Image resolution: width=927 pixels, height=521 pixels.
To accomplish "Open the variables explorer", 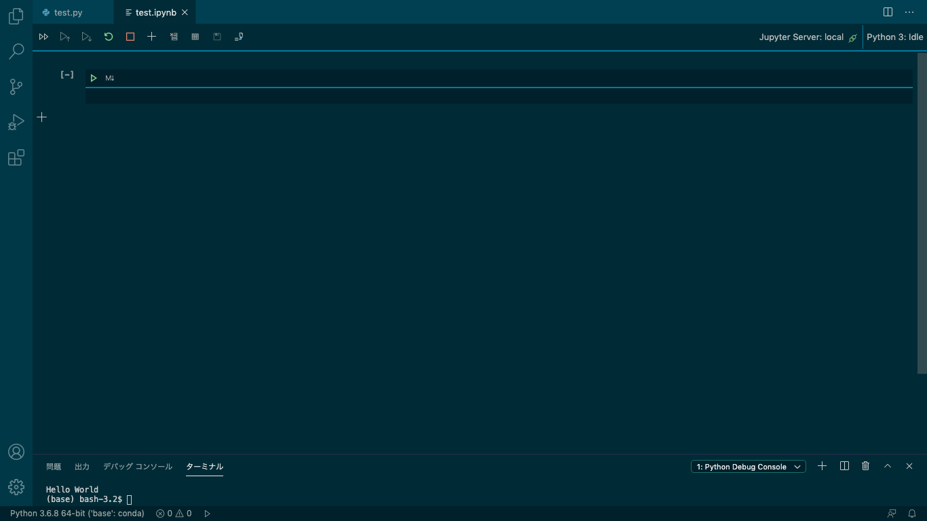I will [195, 37].
